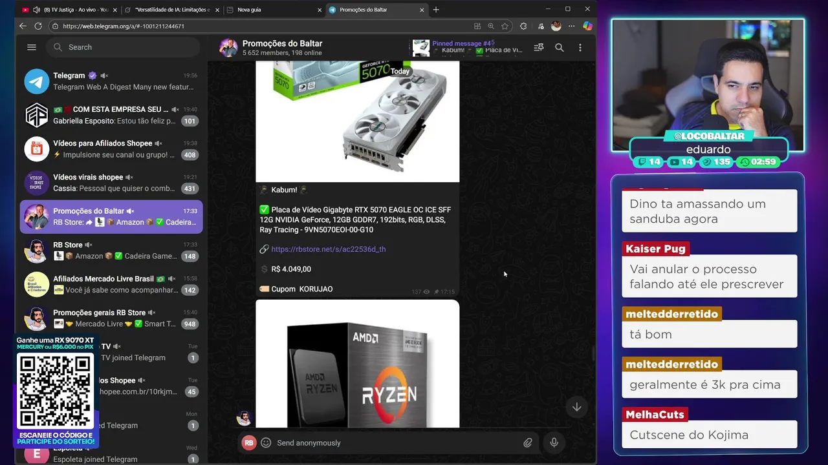The width and height of the screenshot is (828, 465).
Task: Click the Promoções do Baltar channel avatar
Action: click(228, 47)
